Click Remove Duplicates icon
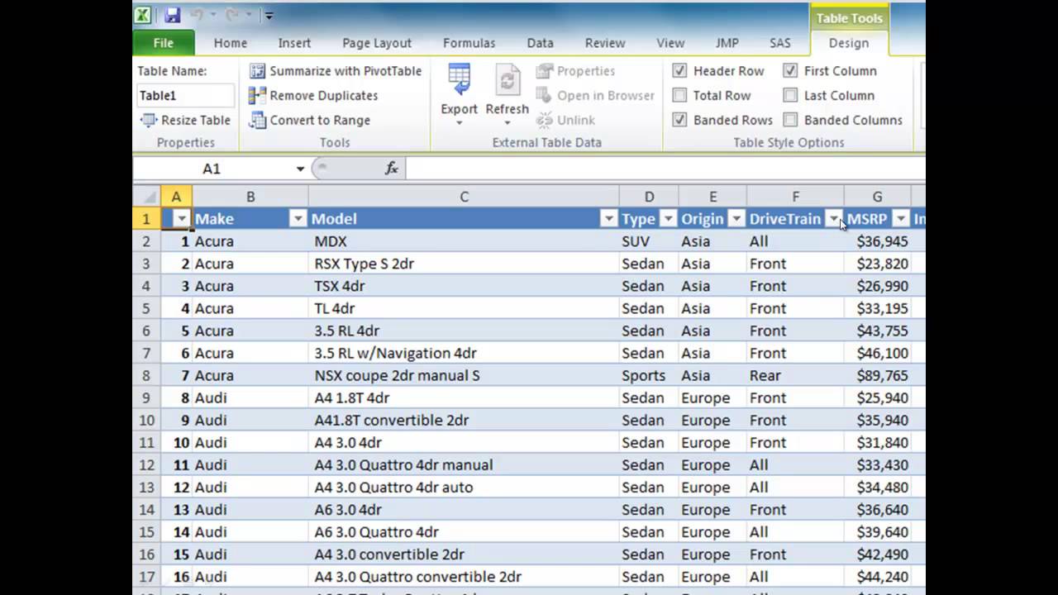 pyautogui.click(x=258, y=96)
